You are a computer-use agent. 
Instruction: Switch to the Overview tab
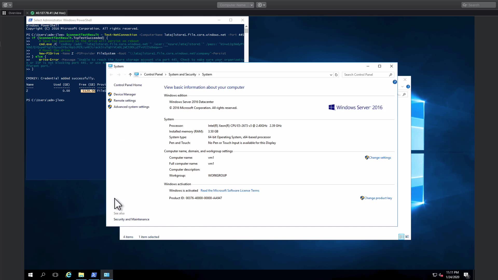[12, 13]
